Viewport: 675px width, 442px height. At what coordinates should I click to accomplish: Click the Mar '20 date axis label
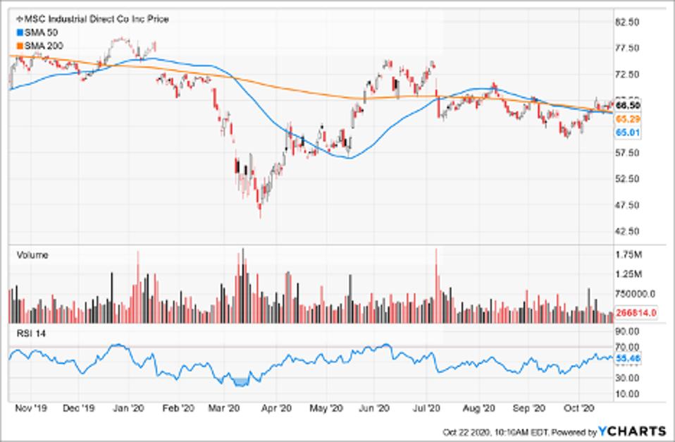[224, 408]
